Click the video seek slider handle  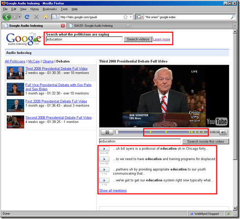tap(117, 132)
